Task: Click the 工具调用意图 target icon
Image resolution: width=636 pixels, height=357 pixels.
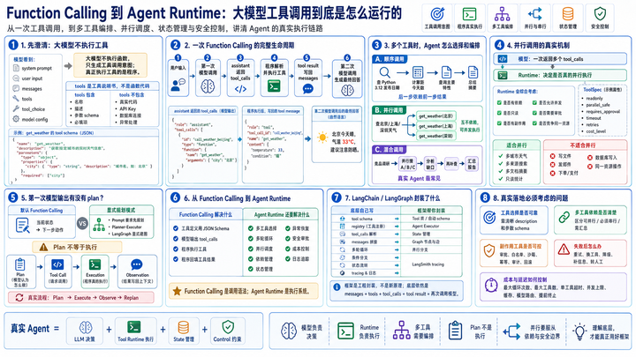Action: pos(437,14)
